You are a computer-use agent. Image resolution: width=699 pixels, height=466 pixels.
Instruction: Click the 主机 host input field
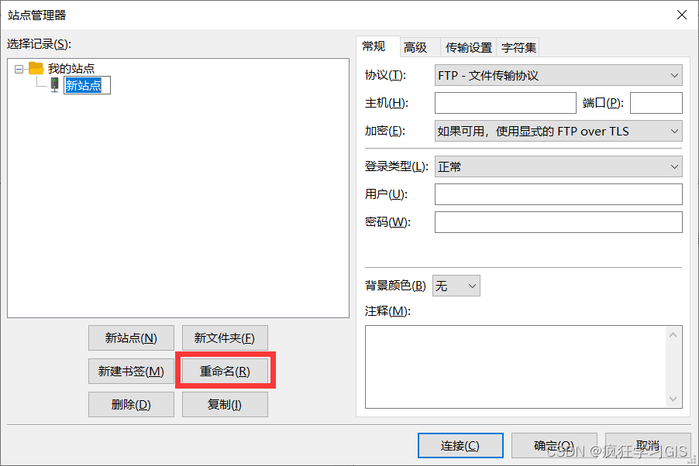click(x=505, y=103)
